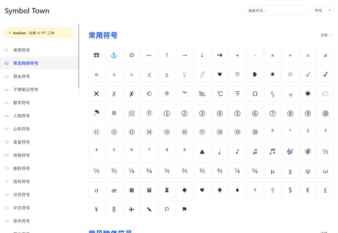
Task: Select the black triangle symbol
Action: [202, 151]
